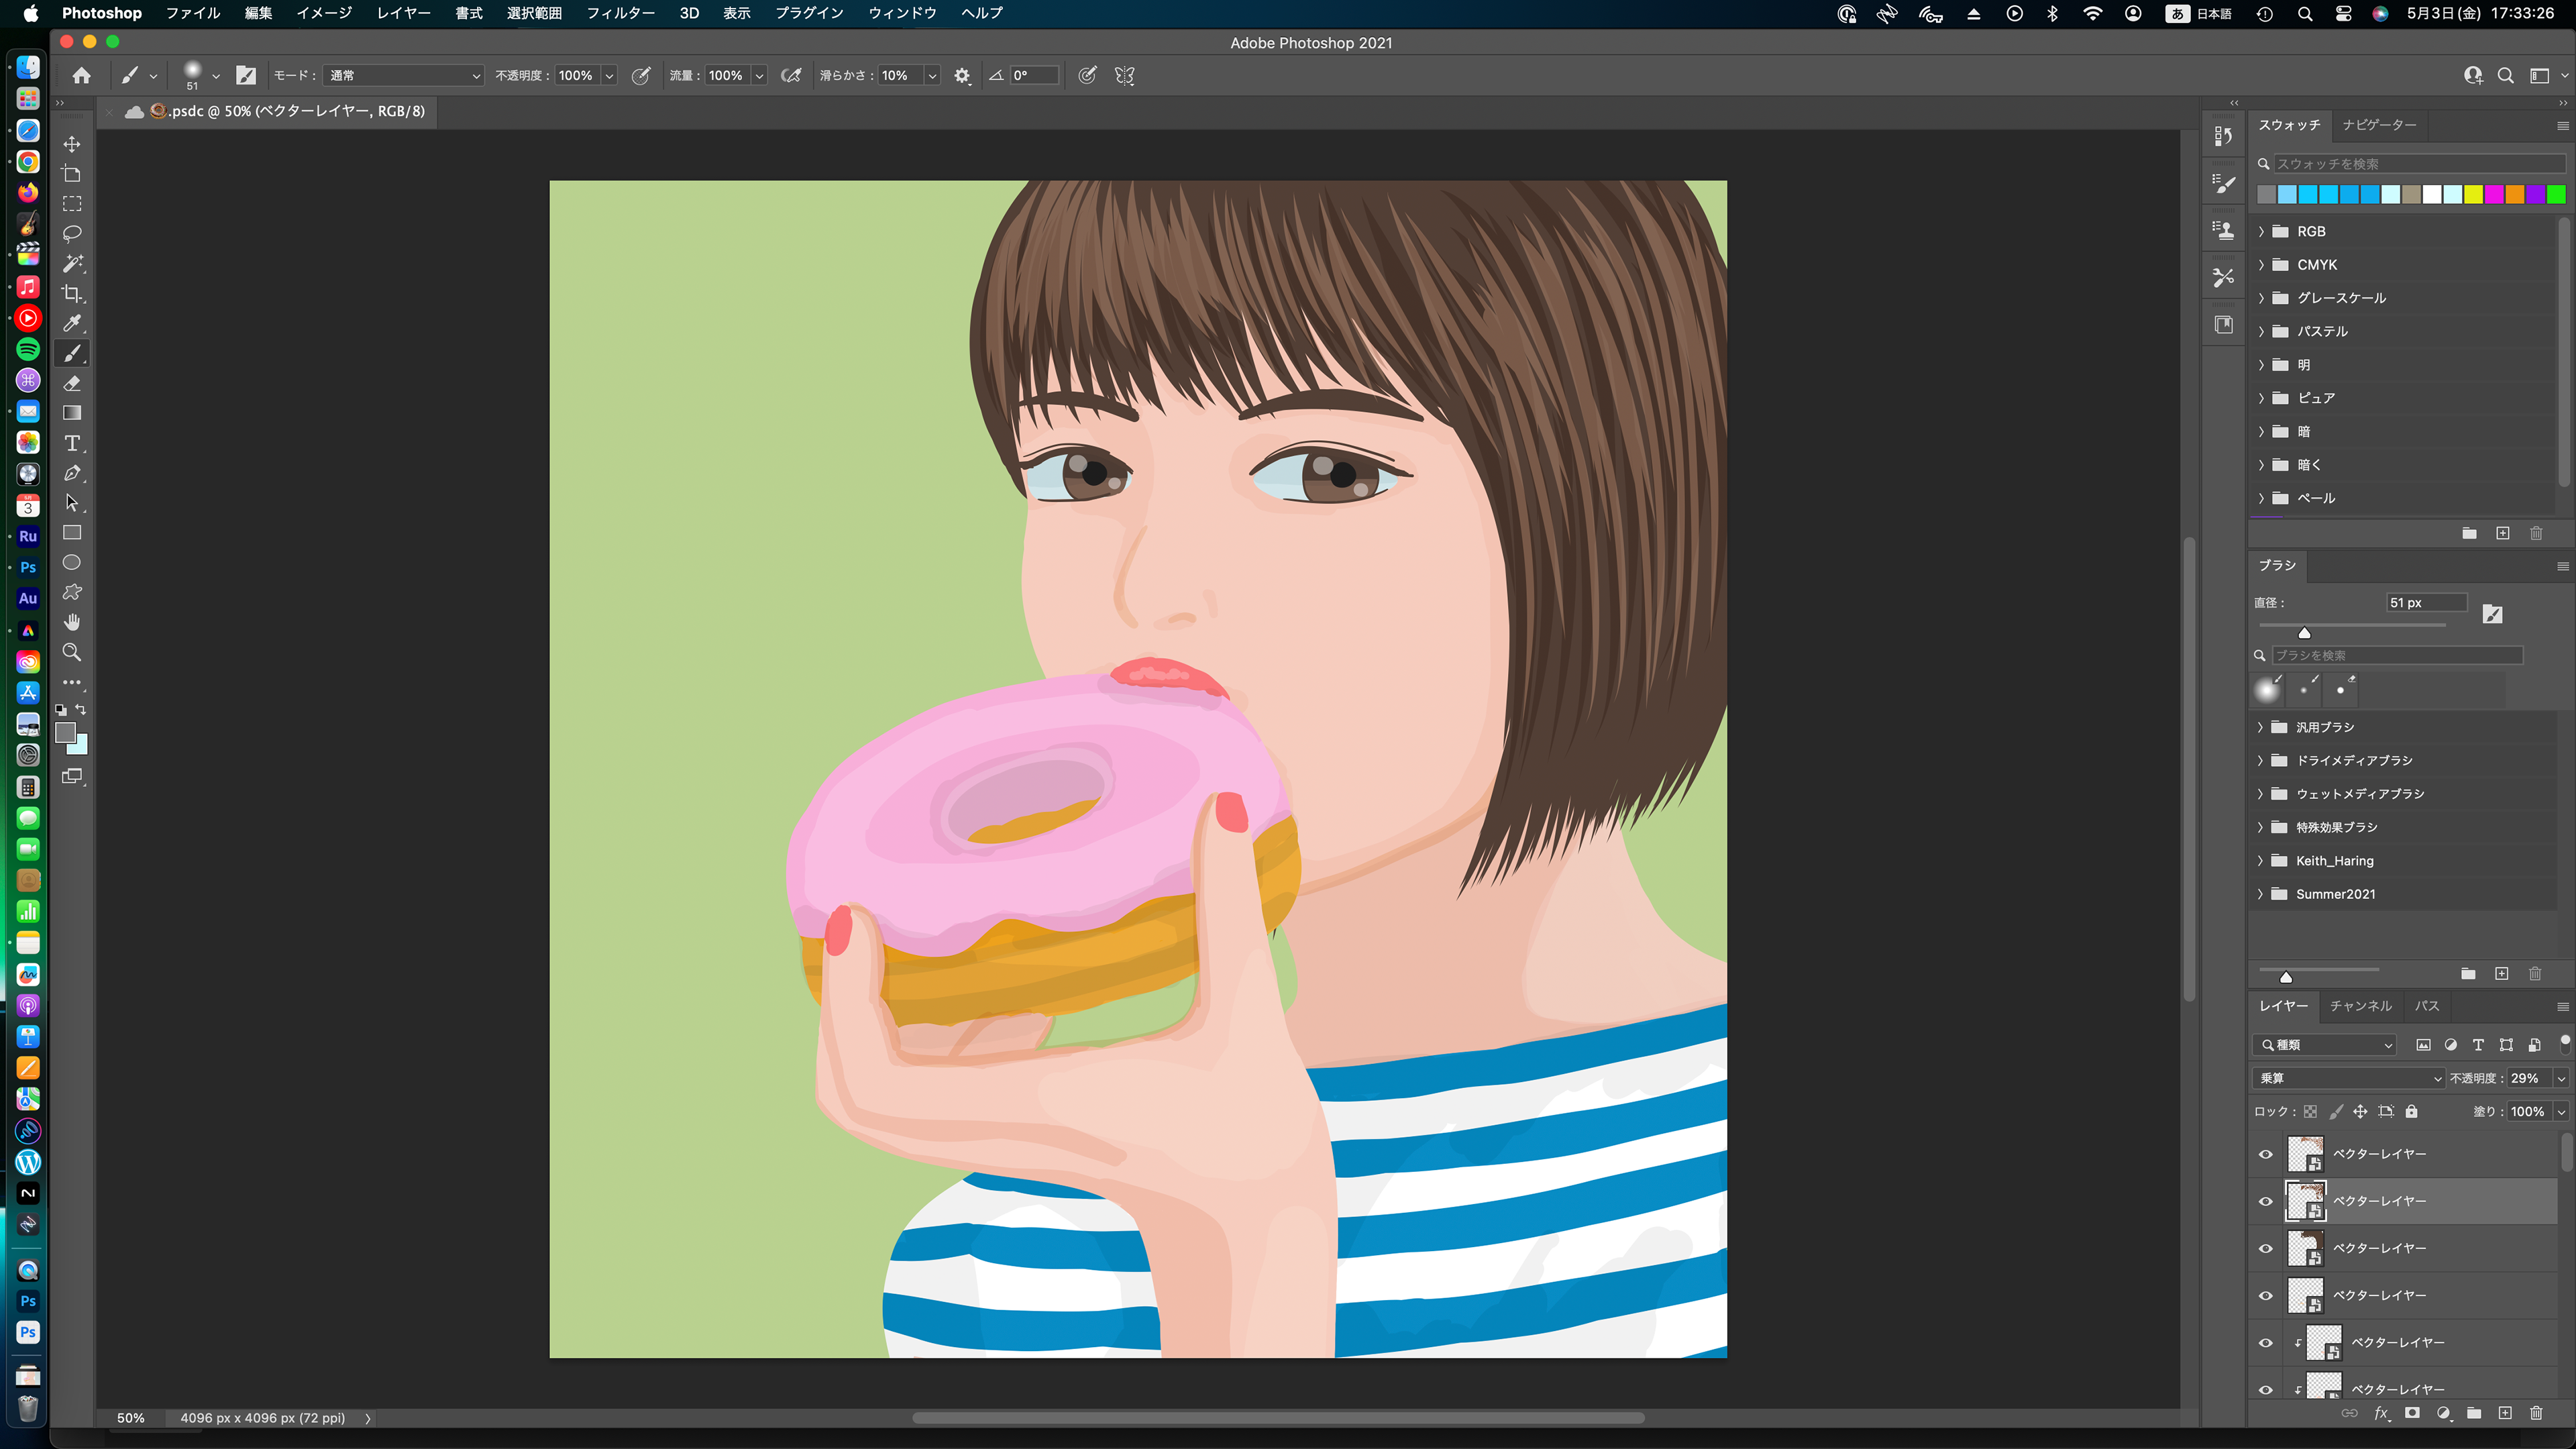Select the Move tool

(72, 144)
